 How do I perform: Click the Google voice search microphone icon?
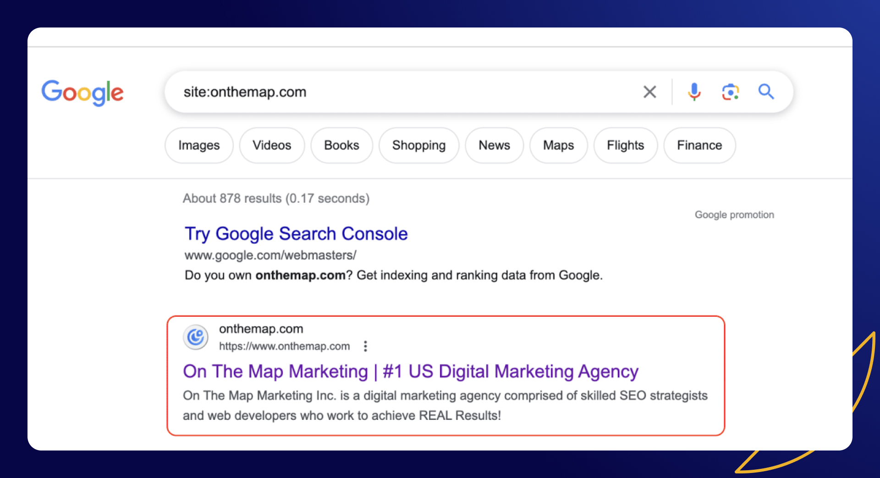(x=694, y=92)
